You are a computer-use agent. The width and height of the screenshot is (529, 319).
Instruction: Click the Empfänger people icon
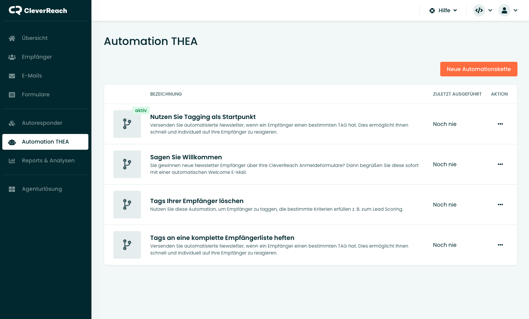coord(12,57)
